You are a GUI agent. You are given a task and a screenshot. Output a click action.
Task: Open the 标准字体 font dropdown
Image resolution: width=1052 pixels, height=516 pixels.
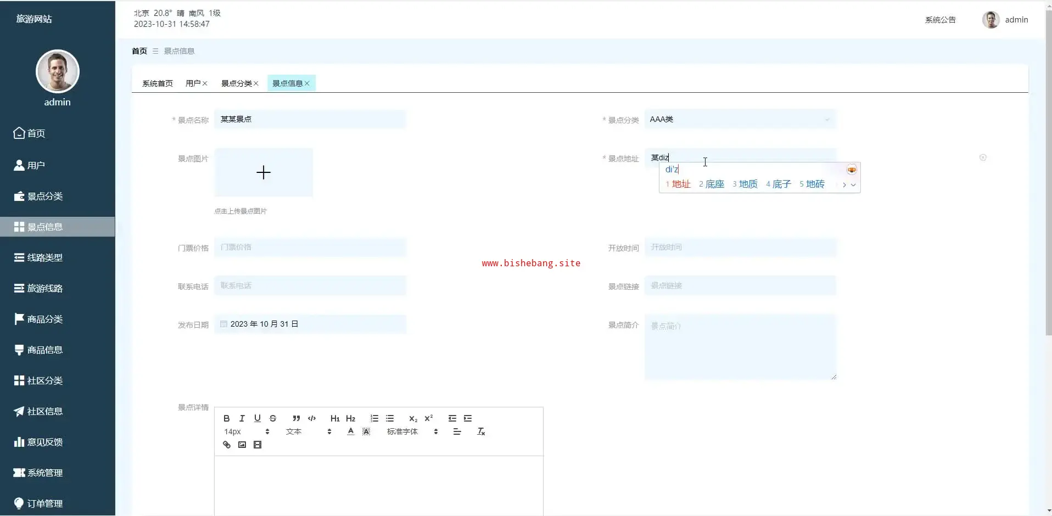click(x=412, y=431)
